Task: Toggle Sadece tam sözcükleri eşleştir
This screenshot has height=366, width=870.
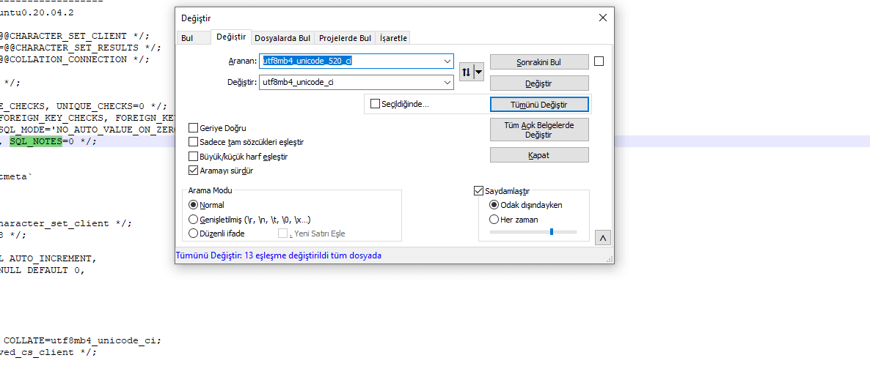Action: (x=194, y=142)
